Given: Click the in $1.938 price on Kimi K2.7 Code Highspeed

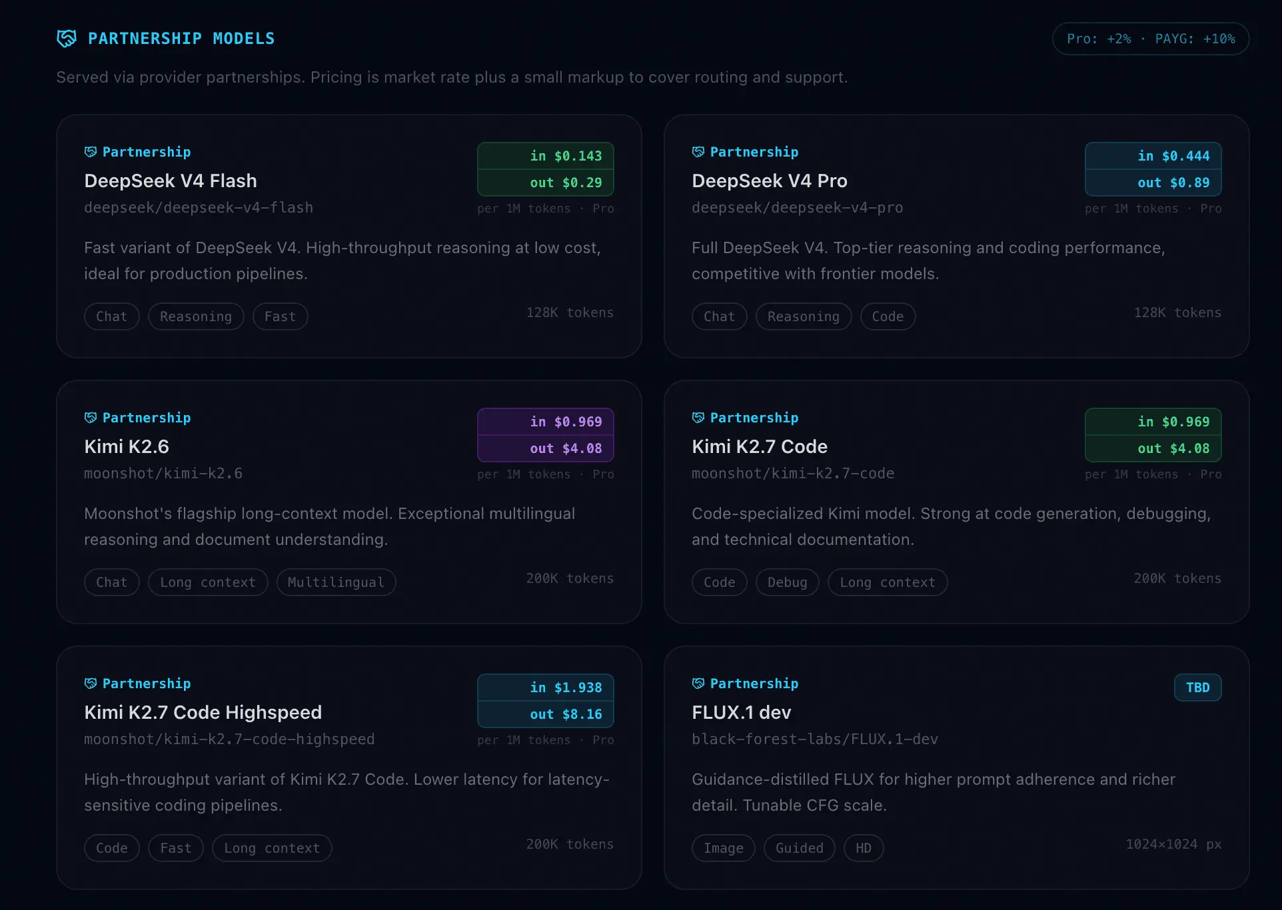Looking at the screenshot, I should pyautogui.click(x=546, y=687).
